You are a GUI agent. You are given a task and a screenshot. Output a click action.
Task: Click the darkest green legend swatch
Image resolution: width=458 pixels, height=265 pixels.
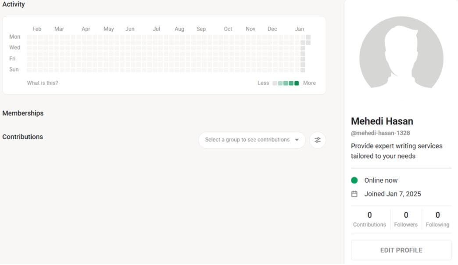coord(297,83)
